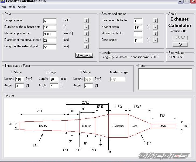The width and height of the screenshot is (196, 162).
Task: Click the help button beside Maximum power rpm
Action: 86,34
